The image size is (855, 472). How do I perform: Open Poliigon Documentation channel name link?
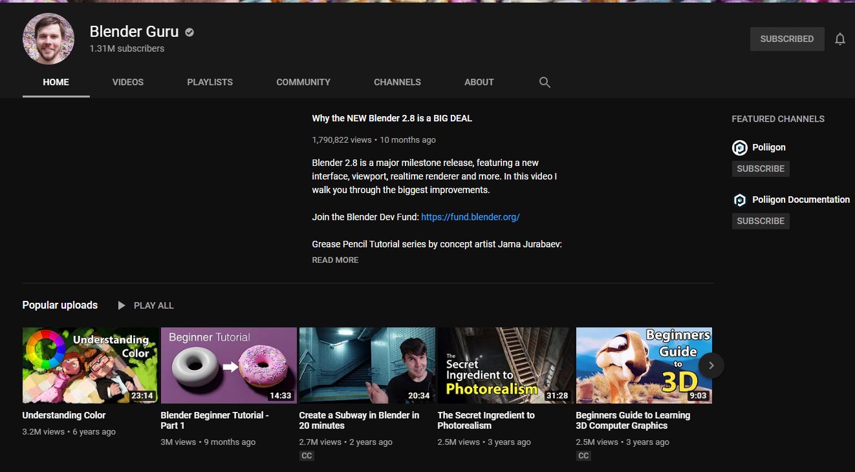point(801,200)
